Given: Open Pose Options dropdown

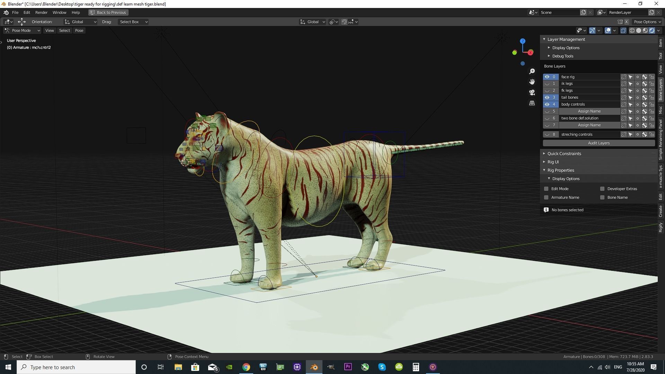Looking at the screenshot, I should click(x=647, y=22).
